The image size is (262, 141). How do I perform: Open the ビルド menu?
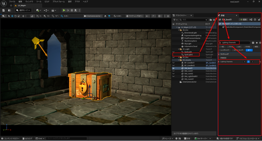coord(47,2)
